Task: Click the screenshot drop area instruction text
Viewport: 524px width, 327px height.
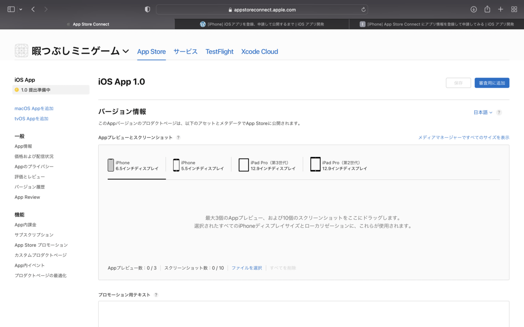Action: coord(303,222)
